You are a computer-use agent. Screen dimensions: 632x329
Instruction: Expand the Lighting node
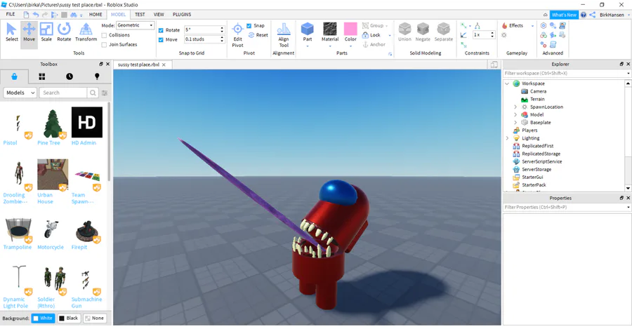(x=507, y=138)
